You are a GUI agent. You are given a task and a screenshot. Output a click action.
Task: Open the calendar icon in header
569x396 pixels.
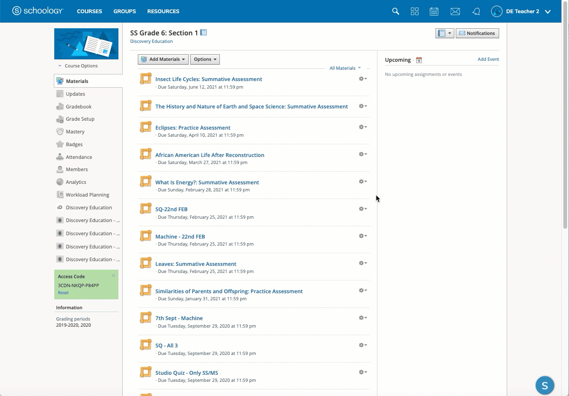[x=434, y=11]
